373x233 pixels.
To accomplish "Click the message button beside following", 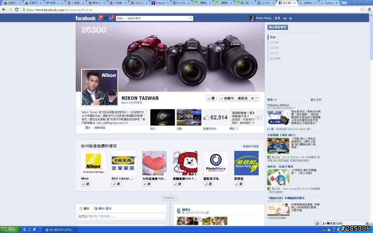I will (x=242, y=98).
